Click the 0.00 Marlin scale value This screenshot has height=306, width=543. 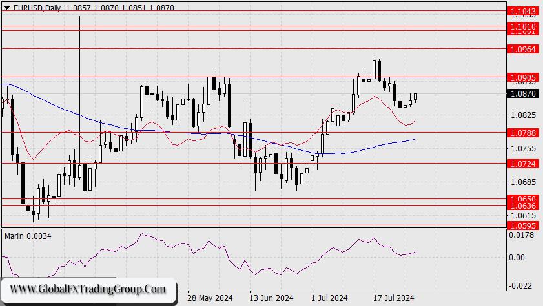(x=517, y=257)
